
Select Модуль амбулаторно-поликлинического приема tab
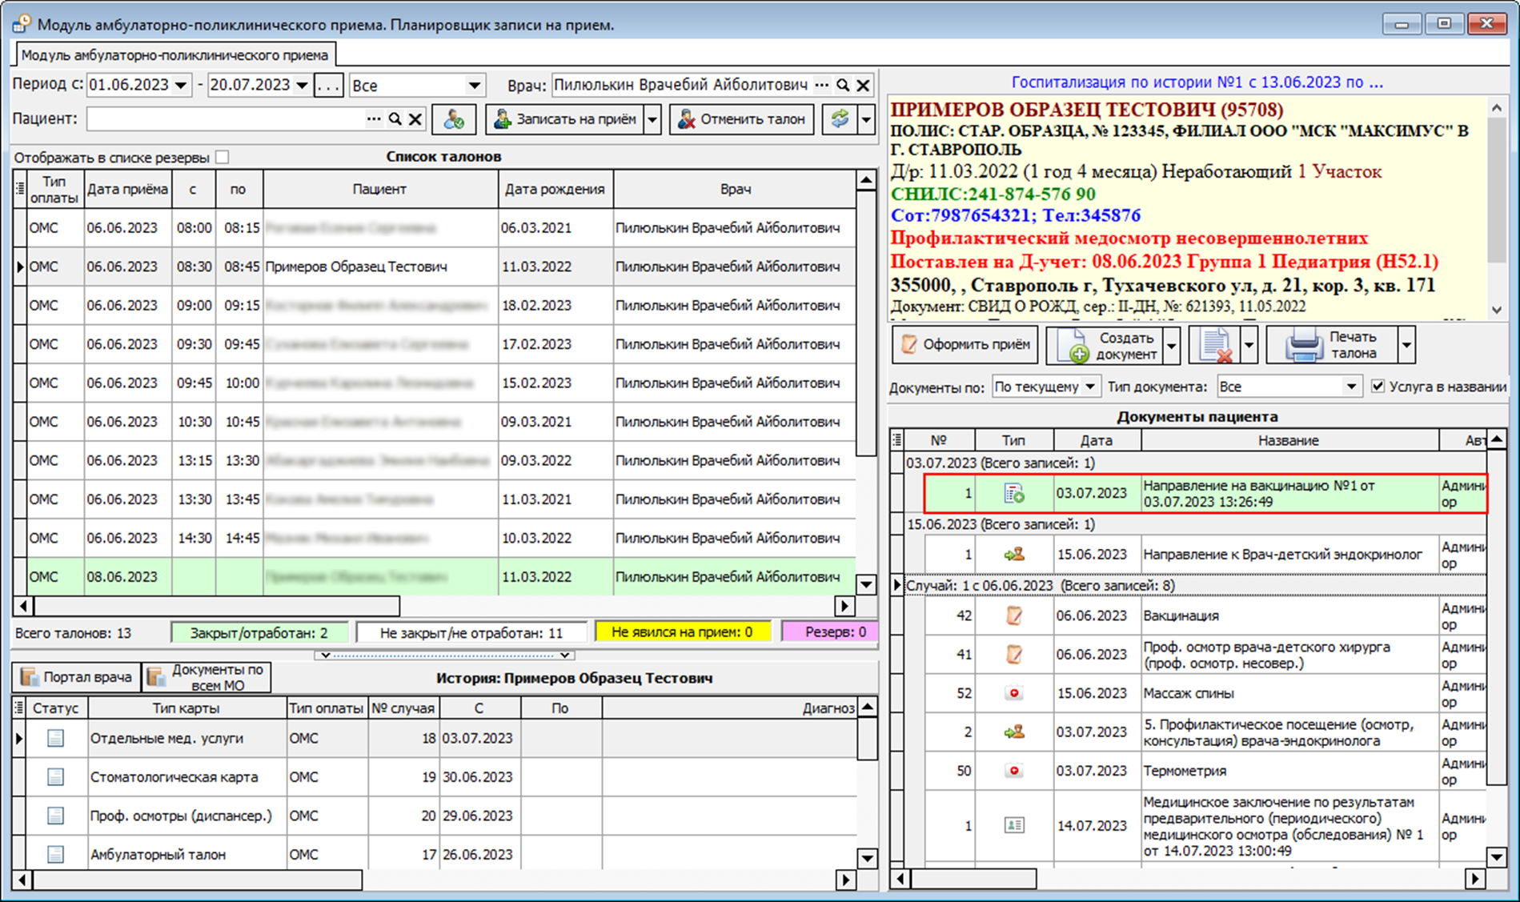(x=174, y=55)
